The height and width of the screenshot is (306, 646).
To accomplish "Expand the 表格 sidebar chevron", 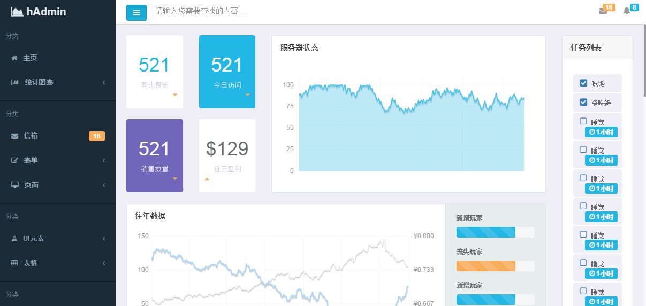I will (104, 263).
